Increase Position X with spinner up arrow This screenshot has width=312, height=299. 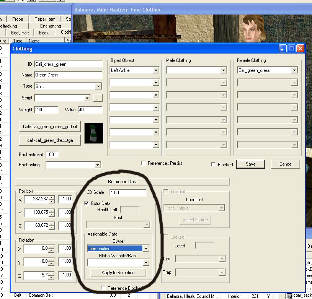tap(52, 197)
